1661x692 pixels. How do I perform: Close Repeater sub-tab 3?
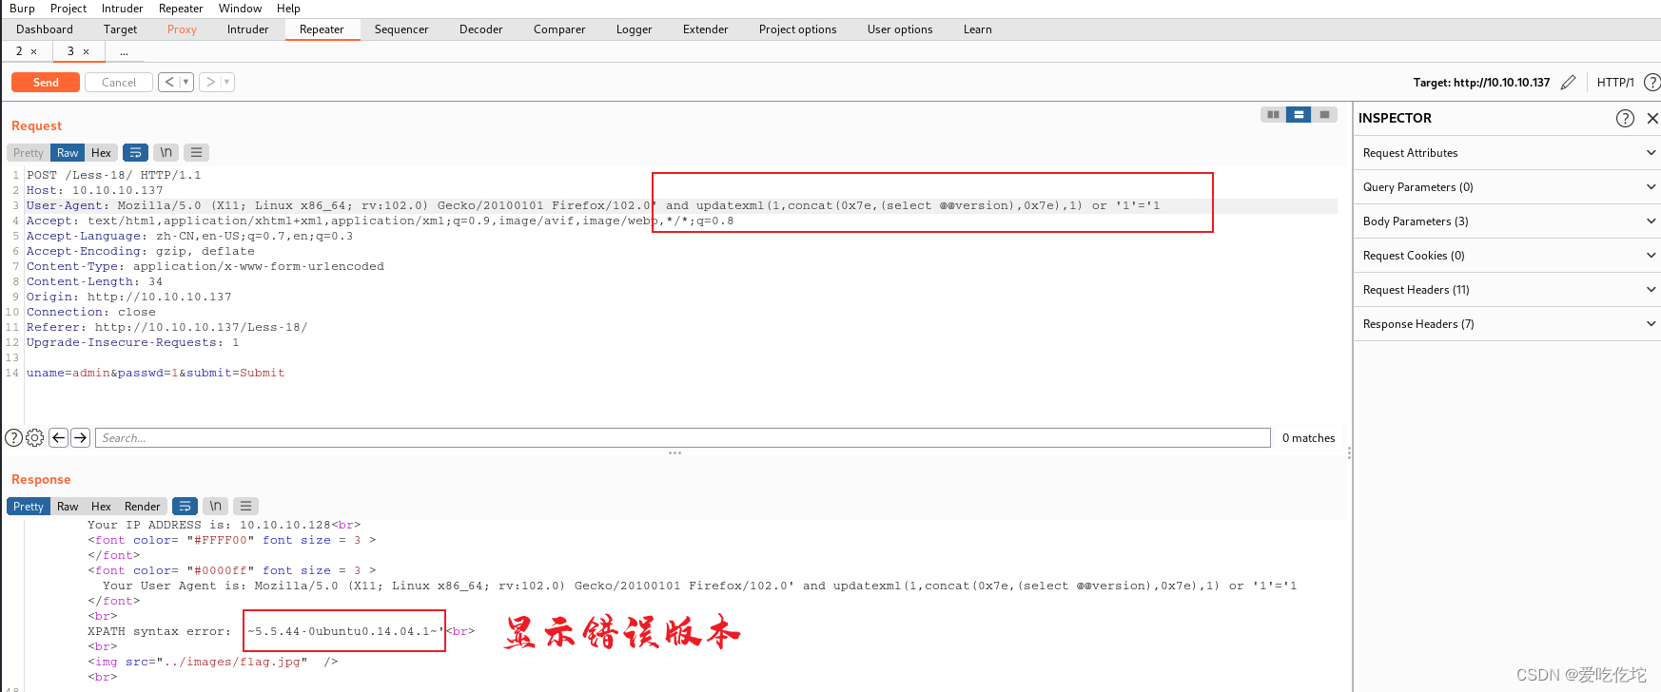(x=87, y=52)
